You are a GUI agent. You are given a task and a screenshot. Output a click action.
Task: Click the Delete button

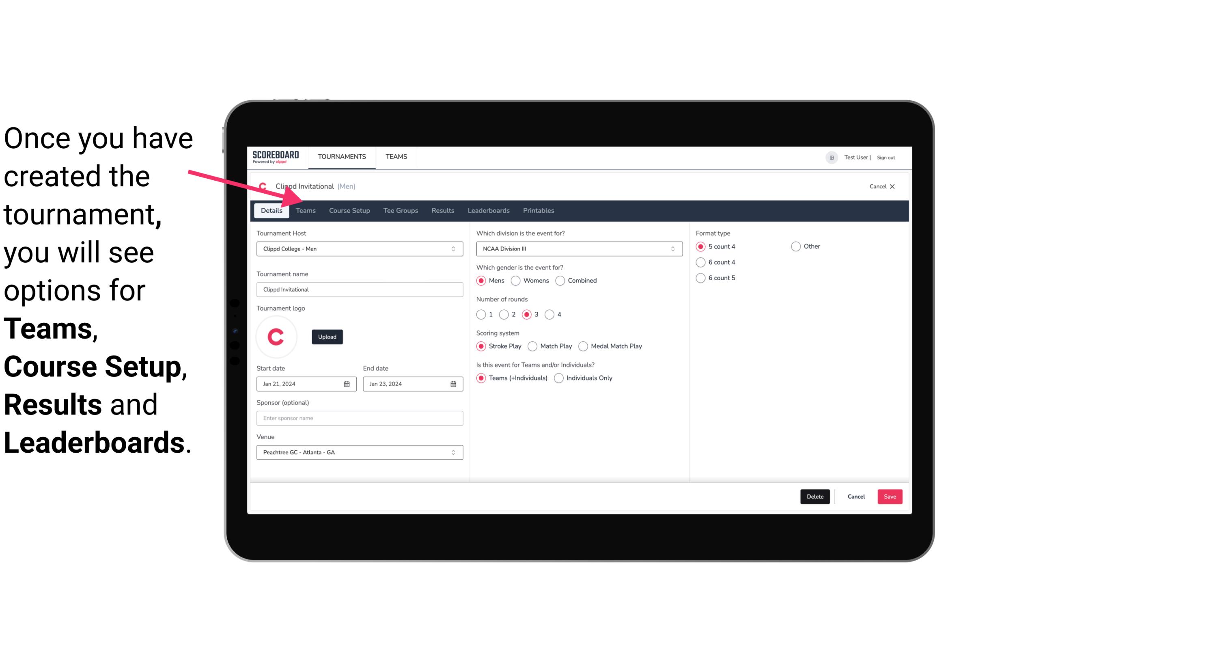pyautogui.click(x=815, y=497)
